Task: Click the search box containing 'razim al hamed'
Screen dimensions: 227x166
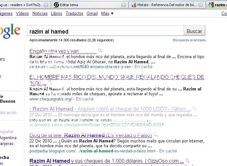Action: point(105,31)
